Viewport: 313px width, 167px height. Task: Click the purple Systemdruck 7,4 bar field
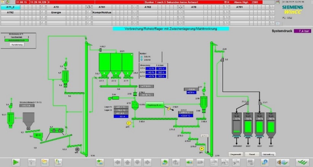tap(302, 31)
